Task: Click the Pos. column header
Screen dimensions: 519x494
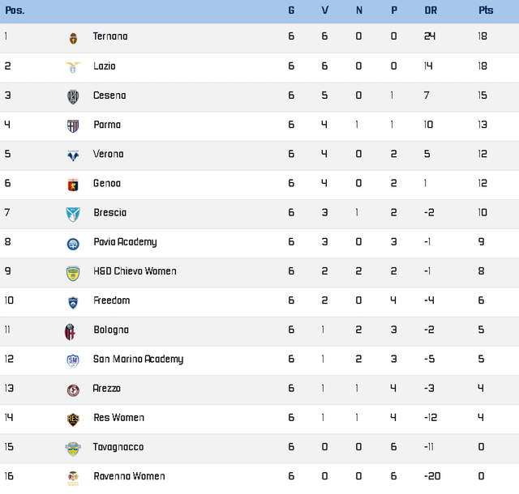Action: 15,11
